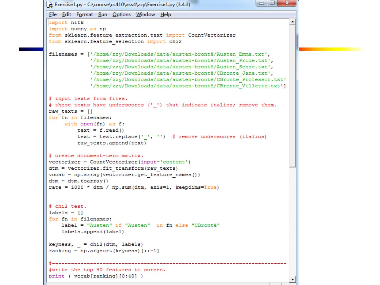Click the 'raw_texts.append(text)' line
This screenshot has width=380, height=285.
[x=111, y=143]
